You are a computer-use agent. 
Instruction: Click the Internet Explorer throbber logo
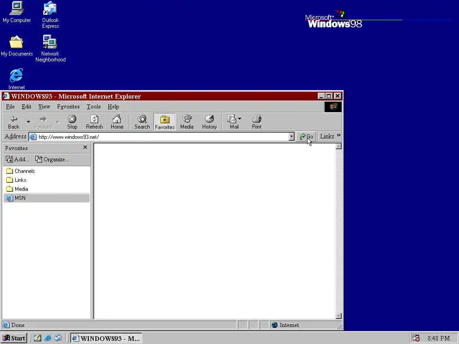click(333, 107)
